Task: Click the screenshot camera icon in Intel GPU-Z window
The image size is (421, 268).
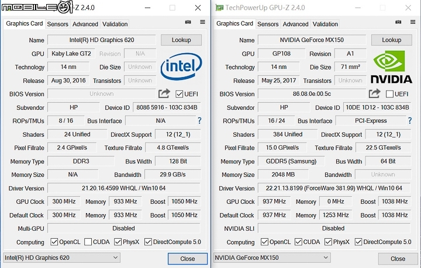Action: tap(188, 22)
